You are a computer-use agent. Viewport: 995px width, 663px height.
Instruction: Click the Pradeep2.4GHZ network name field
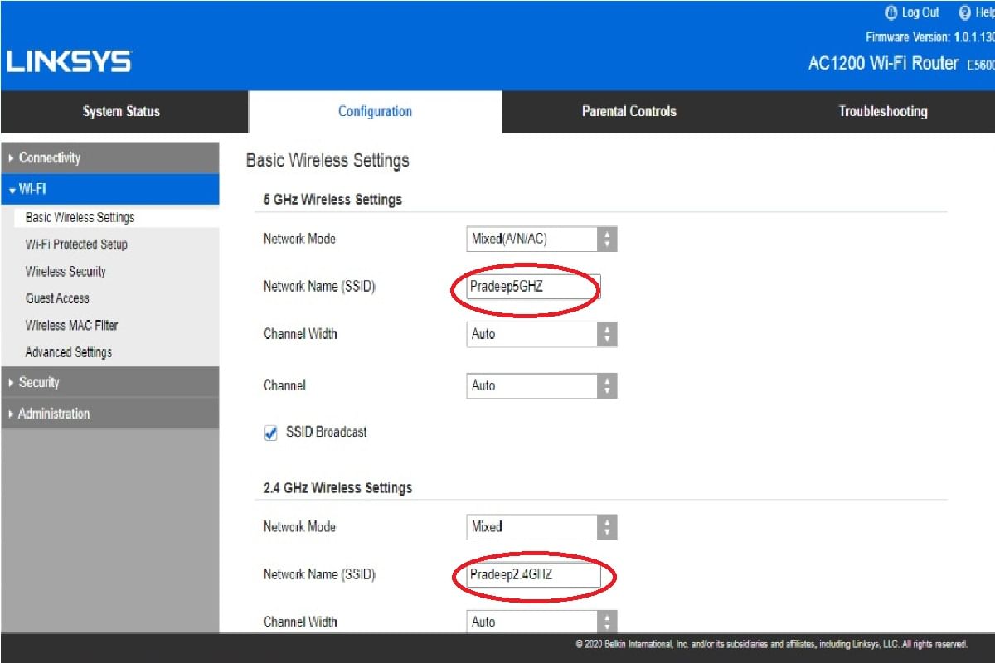tap(532, 574)
